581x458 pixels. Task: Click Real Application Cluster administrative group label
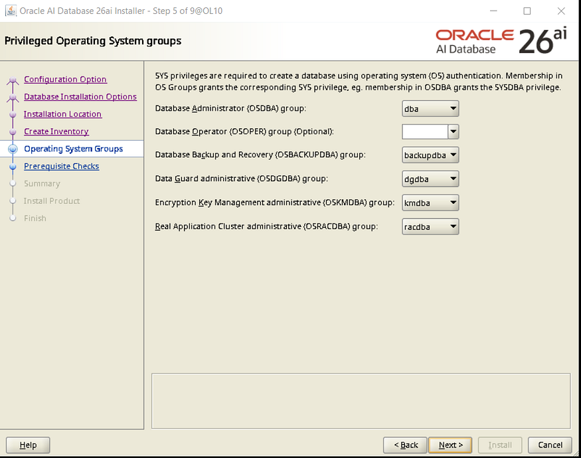pyautogui.click(x=266, y=226)
